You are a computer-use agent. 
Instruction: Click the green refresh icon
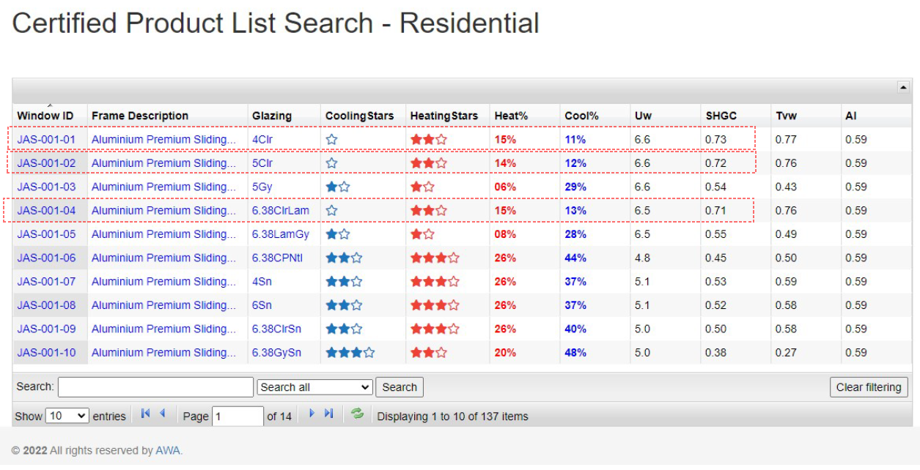click(357, 414)
